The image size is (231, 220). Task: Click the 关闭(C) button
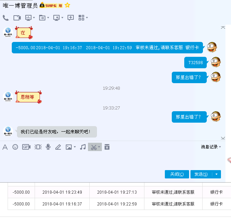177,174
